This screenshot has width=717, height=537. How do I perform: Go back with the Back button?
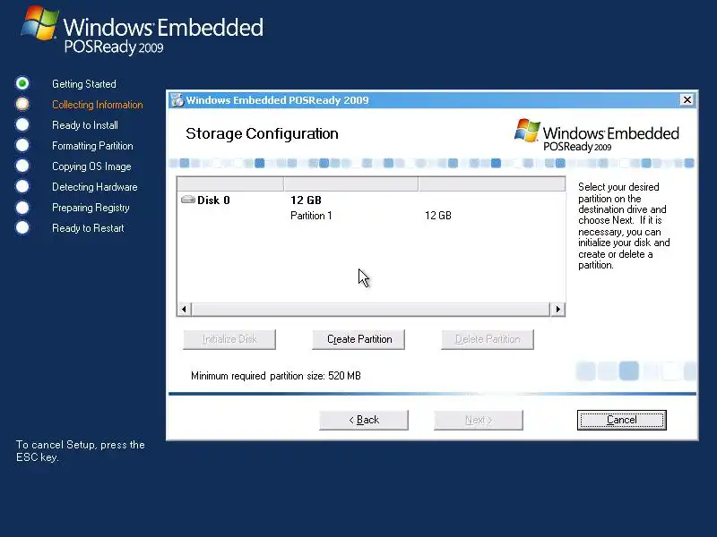[x=364, y=420]
